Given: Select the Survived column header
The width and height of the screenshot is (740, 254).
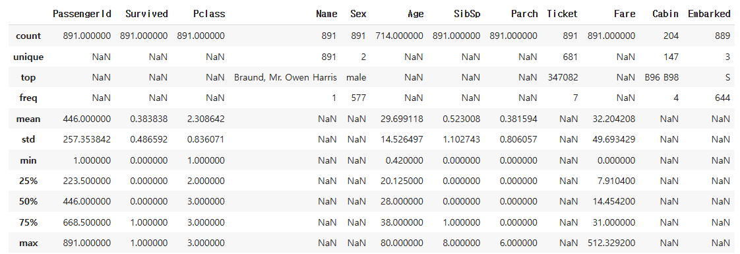Looking at the screenshot, I should [147, 14].
